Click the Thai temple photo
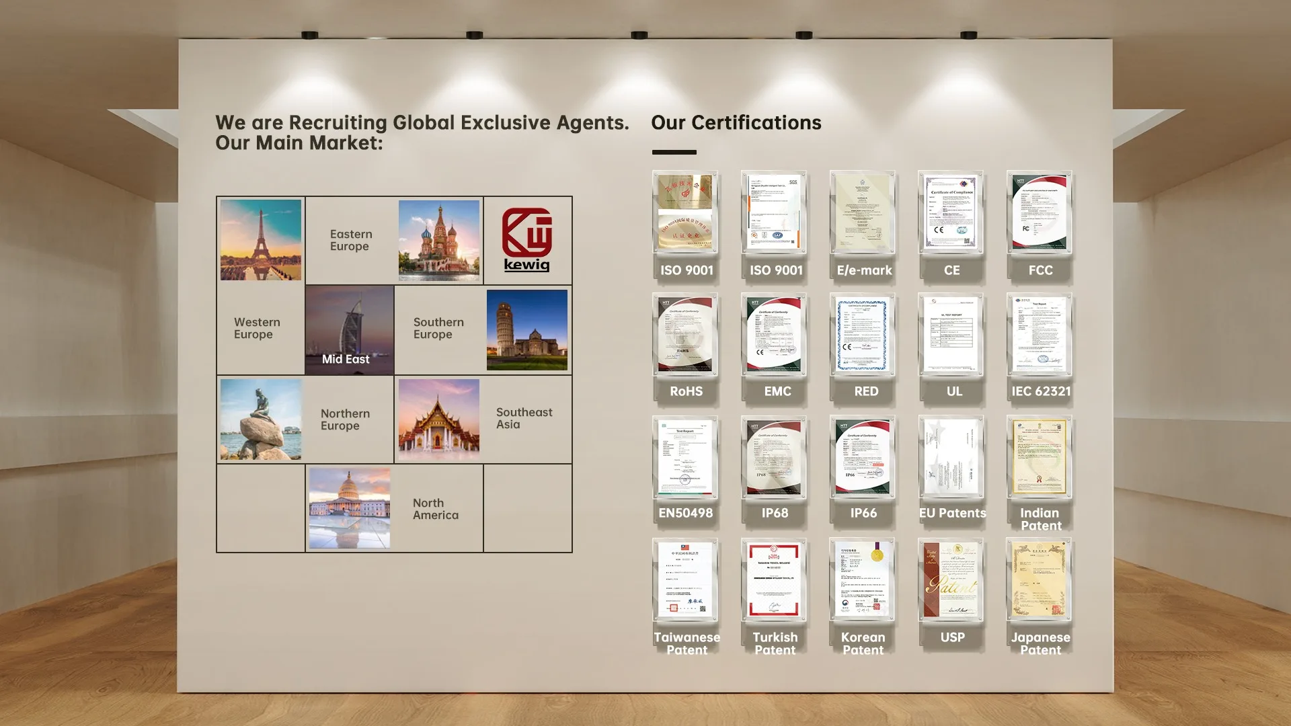Image resolution: width=1291 pixels, height=726 pixels. pos(439,419)
